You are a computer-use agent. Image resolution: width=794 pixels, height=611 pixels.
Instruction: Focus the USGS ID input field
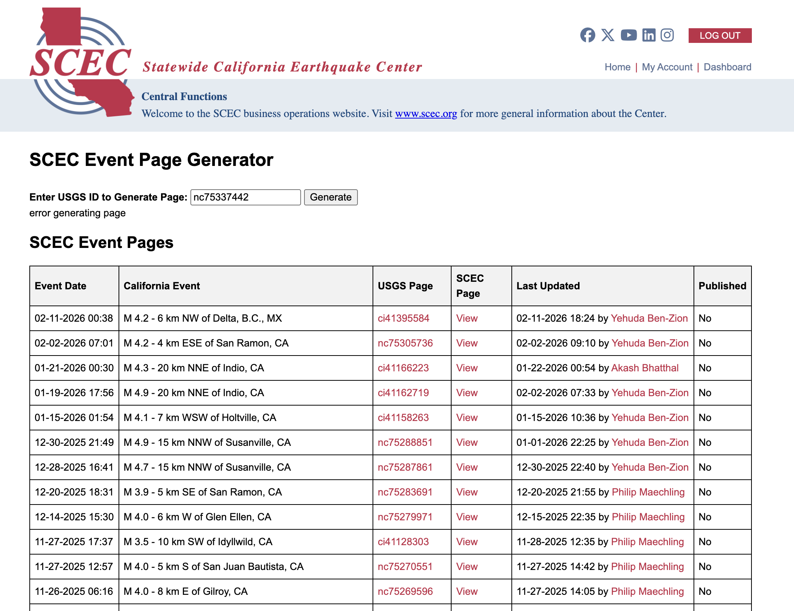[x=245, y=197]
